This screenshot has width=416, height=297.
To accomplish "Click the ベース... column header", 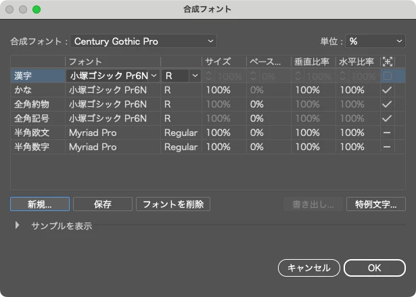I will tap(265, 62).
